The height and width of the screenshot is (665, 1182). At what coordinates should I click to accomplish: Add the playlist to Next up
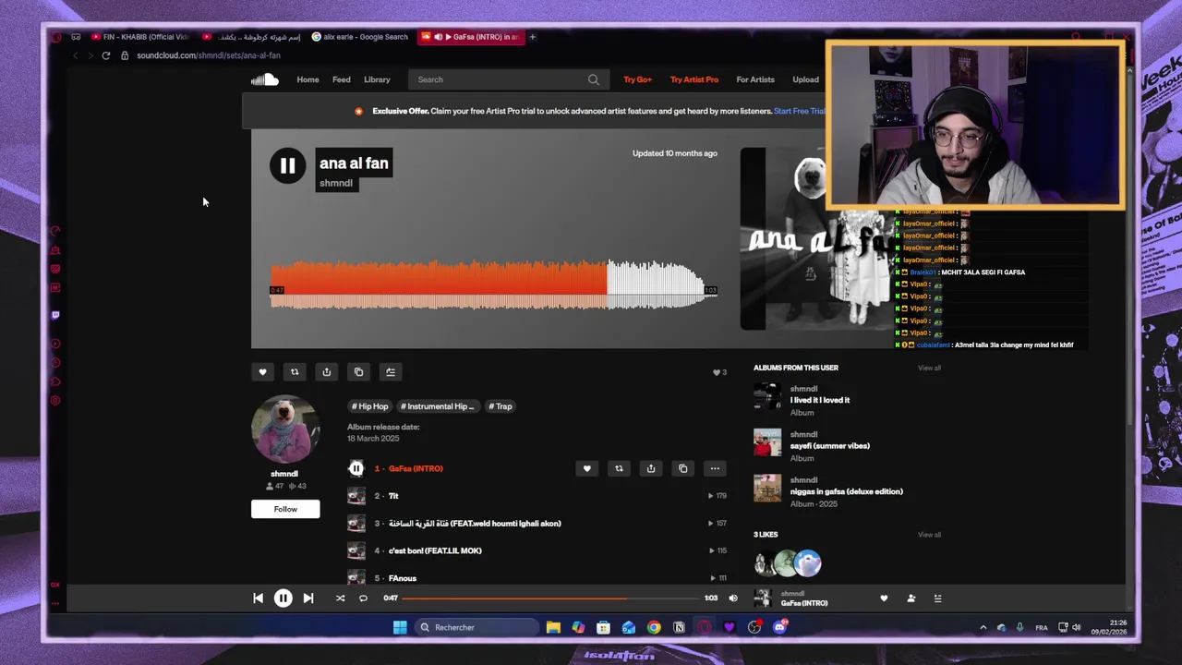[391, 372]
